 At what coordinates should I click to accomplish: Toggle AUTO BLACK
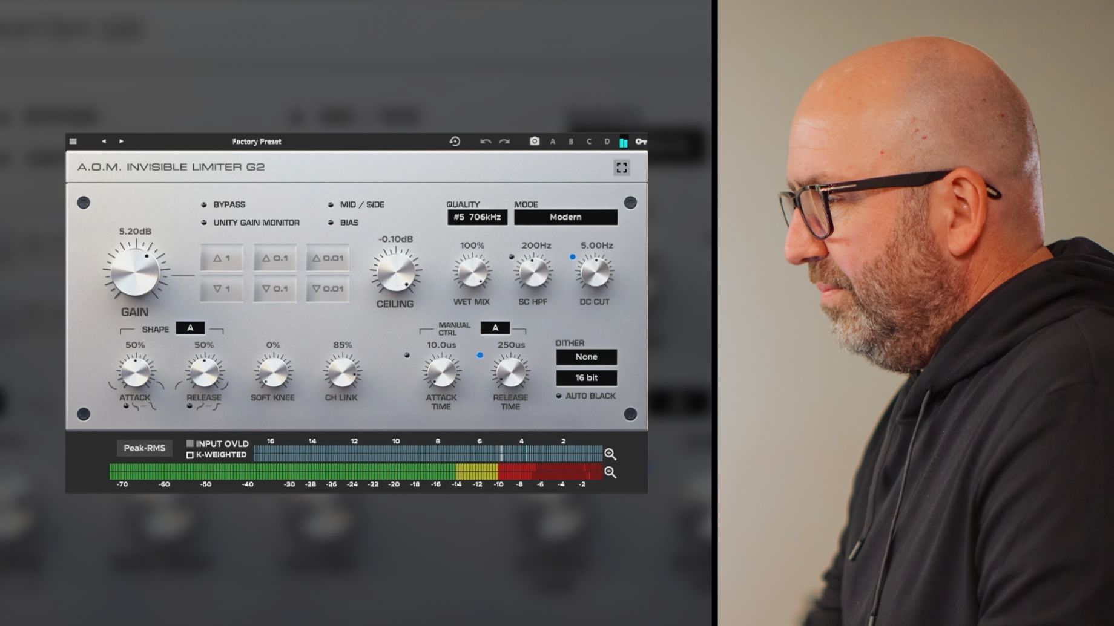click(x=559, y=396)
